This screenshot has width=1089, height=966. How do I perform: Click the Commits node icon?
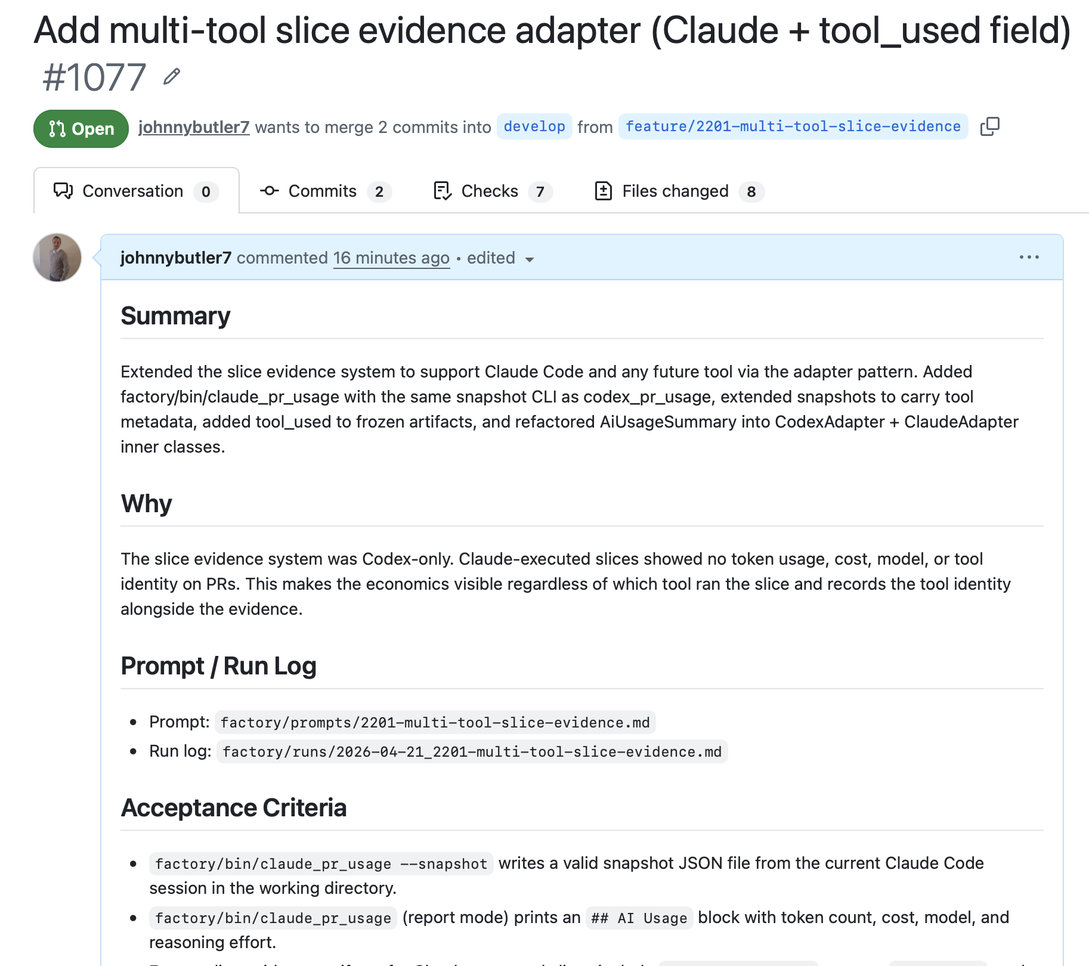point(270,191)
